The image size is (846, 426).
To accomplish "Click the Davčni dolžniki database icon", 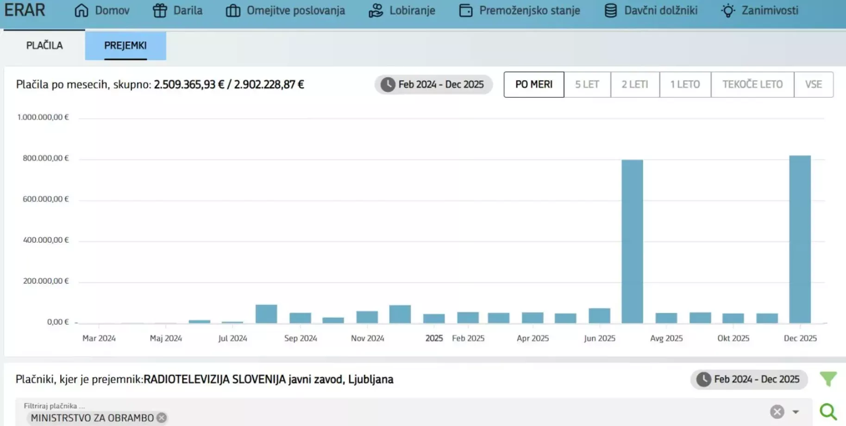I will pyautogui.click(x=611, y=11).
